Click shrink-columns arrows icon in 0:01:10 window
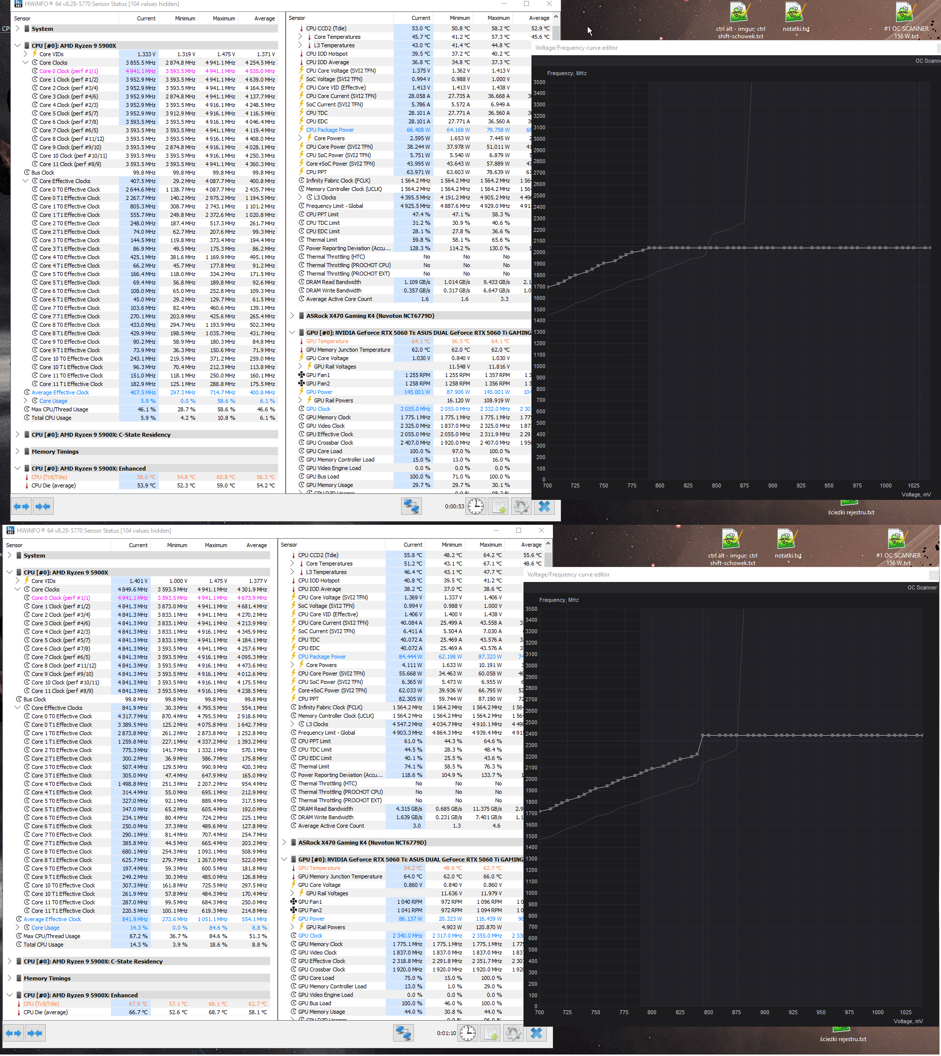This screenshot has width=941, height=1056. tap(35, 1033)
